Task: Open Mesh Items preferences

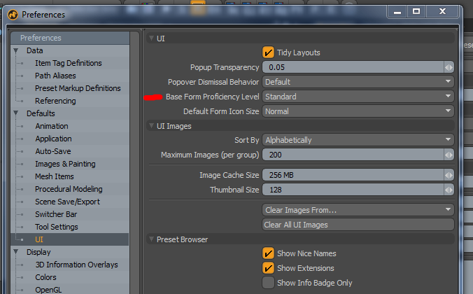Action: (55, 176)
